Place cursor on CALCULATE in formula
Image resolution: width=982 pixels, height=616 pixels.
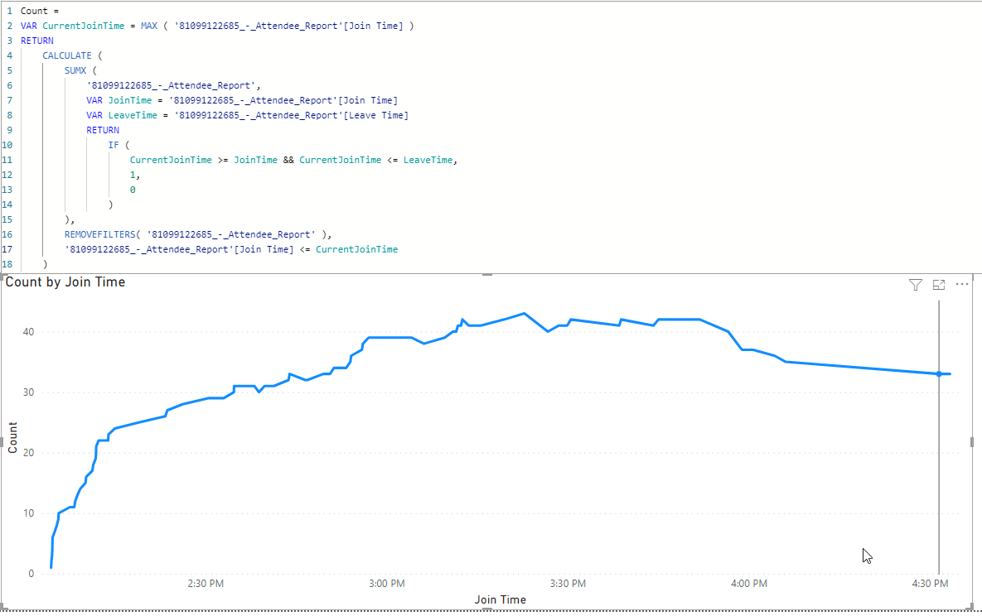pos(67,55)
